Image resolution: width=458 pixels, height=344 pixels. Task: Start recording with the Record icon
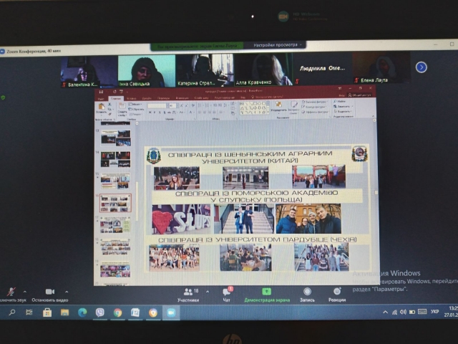click(x=307, y=292)
